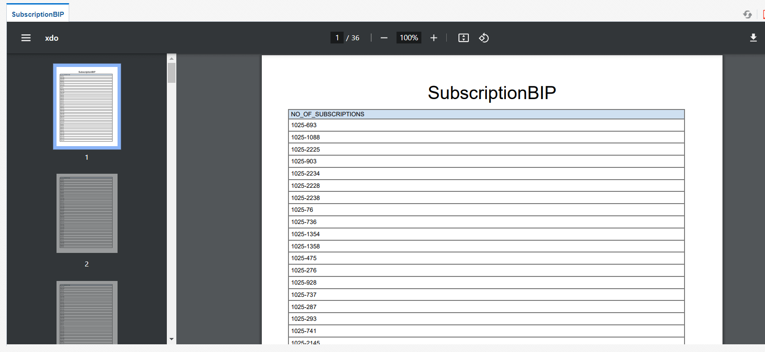
Task: Click the thumbnail sidebar scrollbar handle
Action: [x=171, y=73]
